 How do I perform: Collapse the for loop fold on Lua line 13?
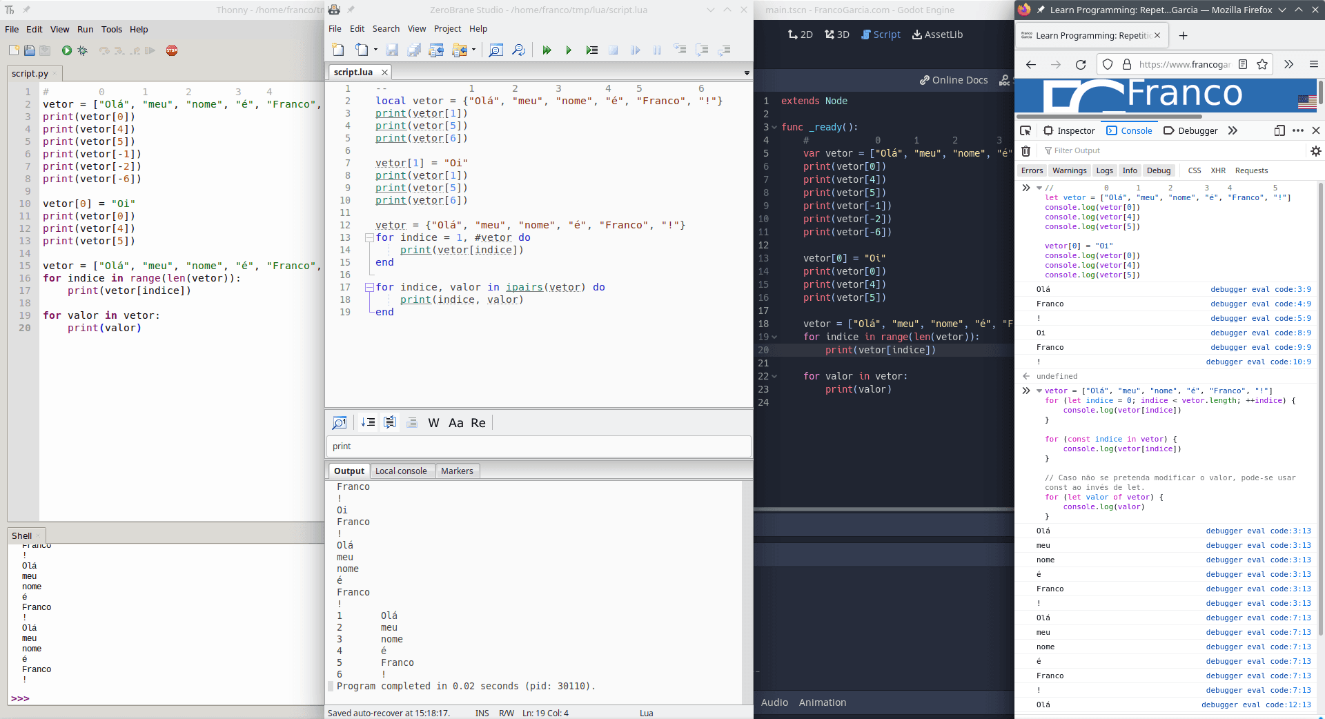pyautogui.click(x=369, y=237)
